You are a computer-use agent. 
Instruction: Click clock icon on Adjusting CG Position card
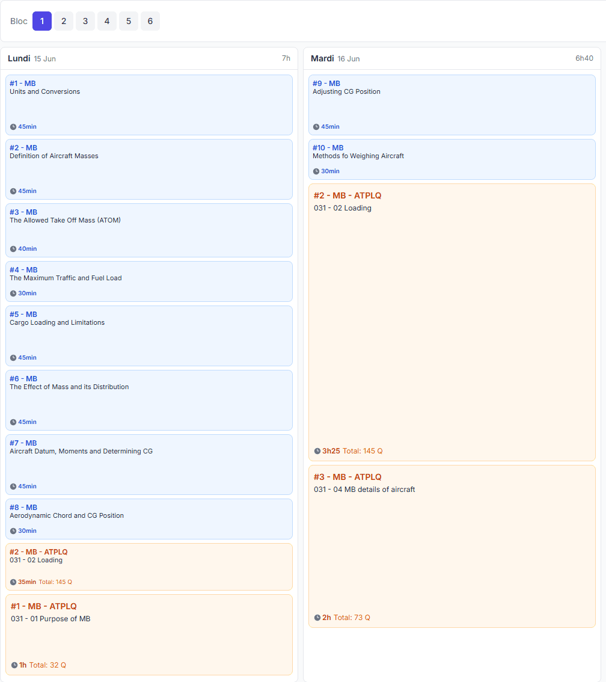click(316, 127)
